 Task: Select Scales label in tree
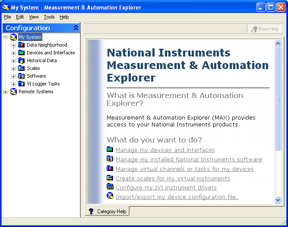pyautogui.click(x=33, y=68)
